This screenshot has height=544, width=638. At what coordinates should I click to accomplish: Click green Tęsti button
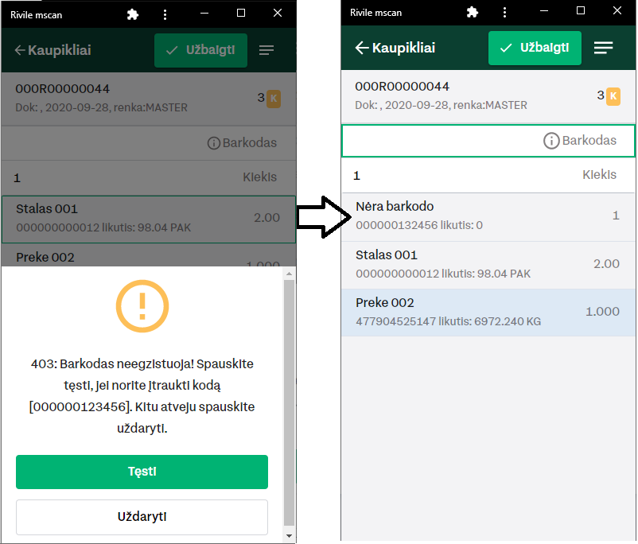(142, 472)
